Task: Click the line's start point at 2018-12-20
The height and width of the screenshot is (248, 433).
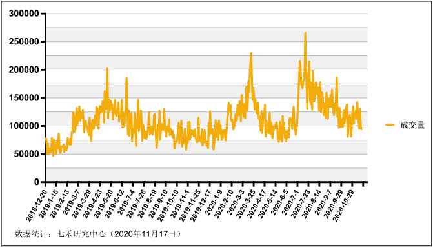Action: (x=46, y=138)
